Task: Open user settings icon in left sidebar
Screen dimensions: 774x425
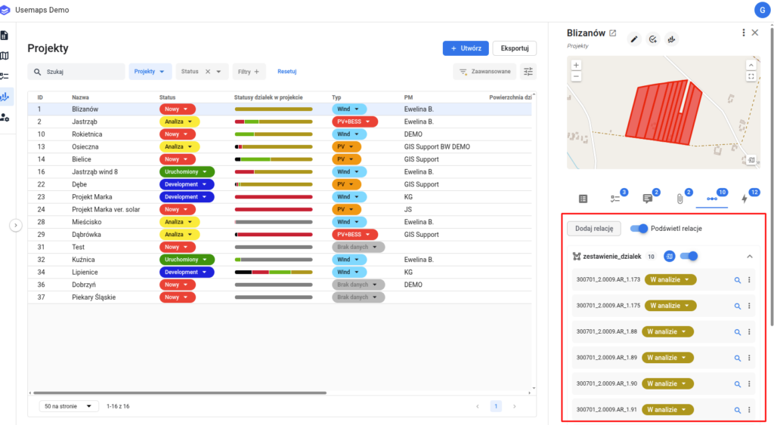Action: 5,117
